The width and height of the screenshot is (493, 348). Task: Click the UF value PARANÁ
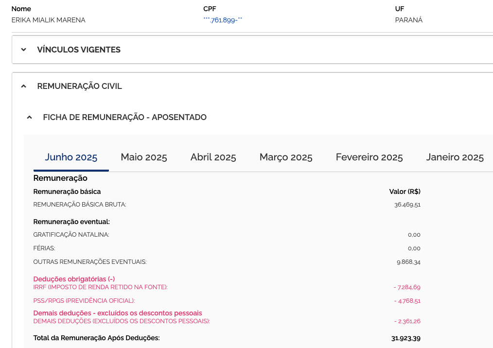(x=408, y=20)
